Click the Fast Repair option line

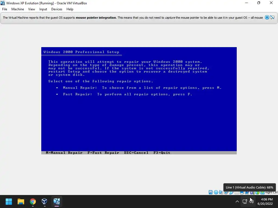click(124, 94)
